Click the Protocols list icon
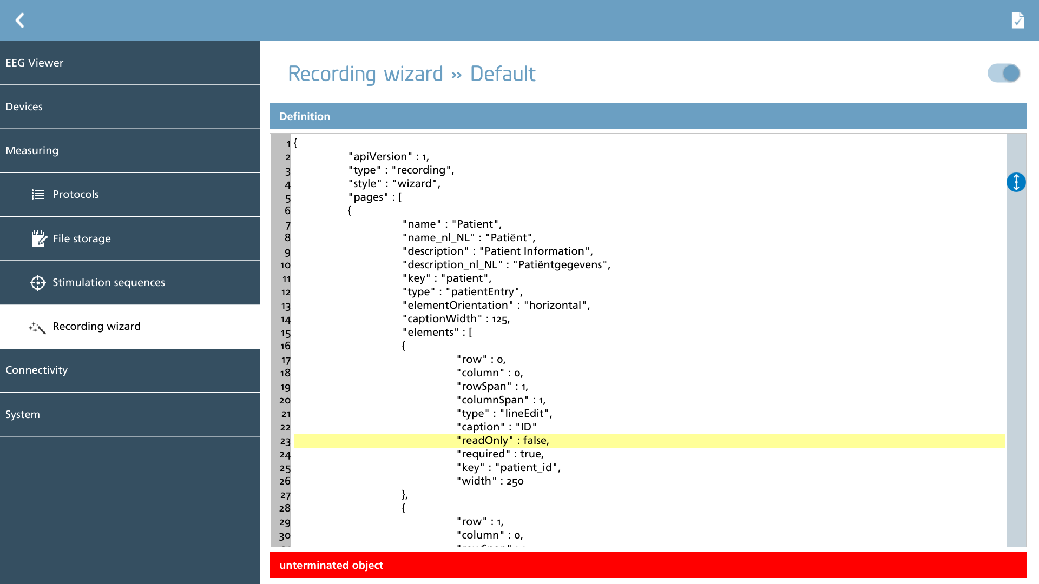The width and height of the screenshot is (1039, 584). (x=38, y=194)
